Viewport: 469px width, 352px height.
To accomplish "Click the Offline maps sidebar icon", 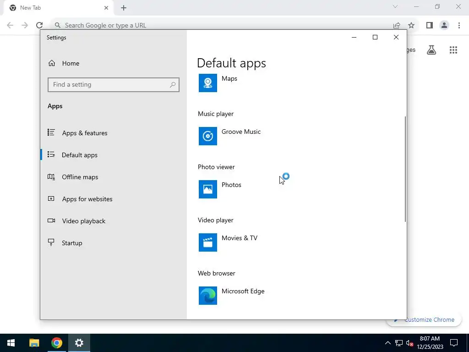I will point(51,176).
